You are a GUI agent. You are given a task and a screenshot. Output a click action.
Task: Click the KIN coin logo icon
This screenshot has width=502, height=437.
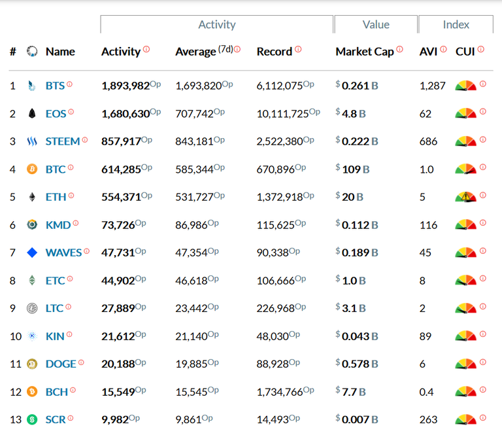31,336
